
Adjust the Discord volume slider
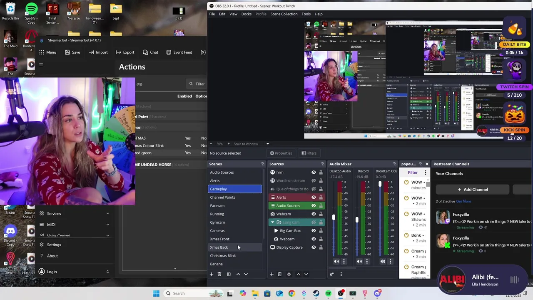(357, 220)
